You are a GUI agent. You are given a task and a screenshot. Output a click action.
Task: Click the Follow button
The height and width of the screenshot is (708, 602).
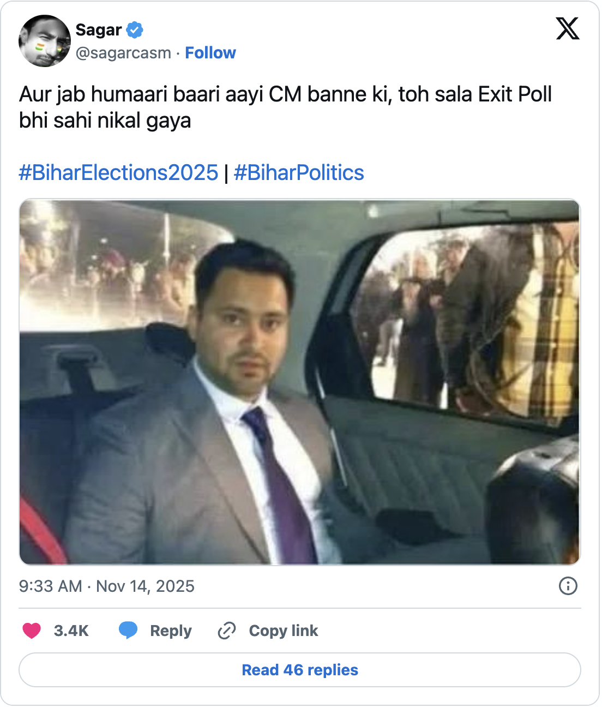(x=211, y=53)
